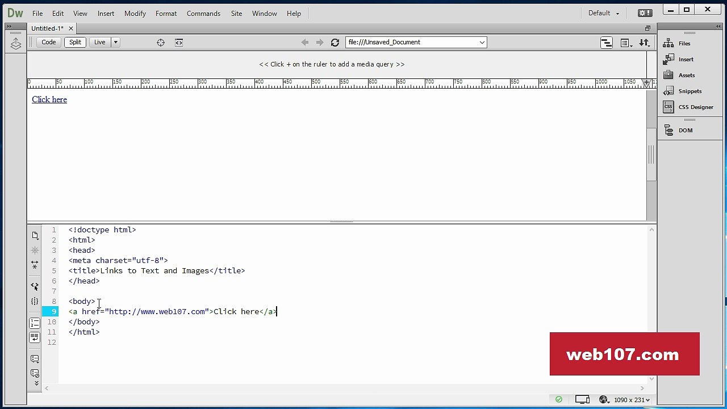Expand the left tool dock double-arrow
Viewport: 727px width, 409px height.
click(x=9, y=26)
